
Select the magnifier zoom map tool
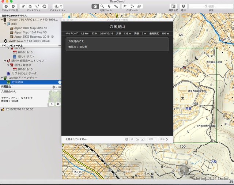click(102, 6)
